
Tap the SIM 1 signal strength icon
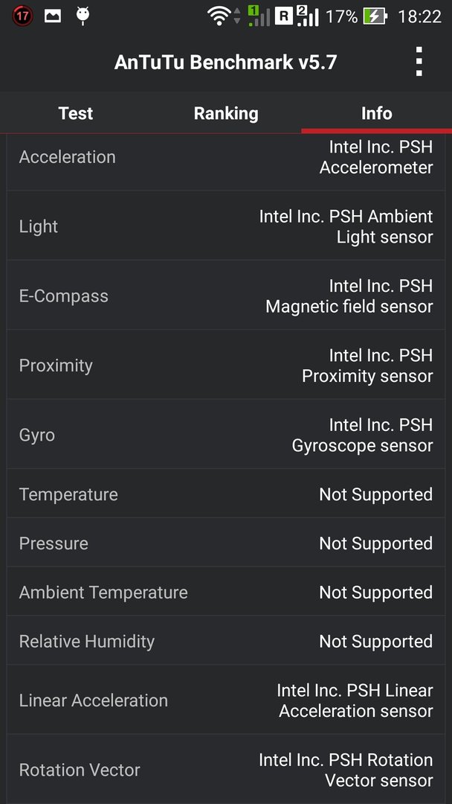point(259,16)
